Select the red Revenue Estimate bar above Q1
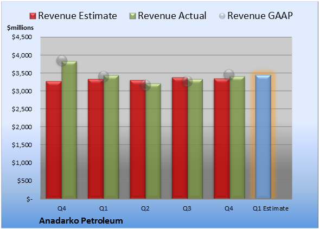The image size is (319, 229). pos(95,139)
